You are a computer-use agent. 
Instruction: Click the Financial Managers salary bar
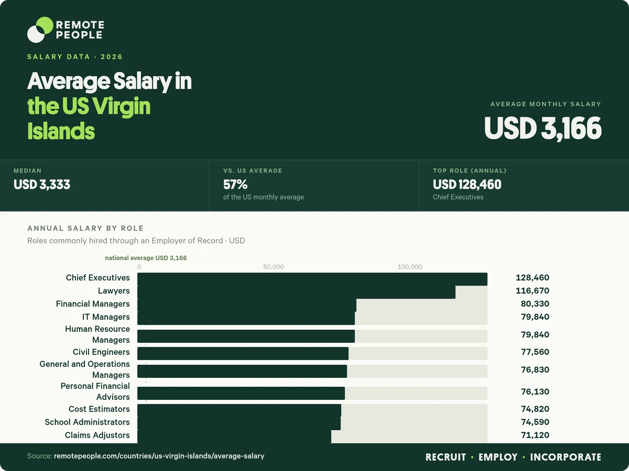coord(247,305)
